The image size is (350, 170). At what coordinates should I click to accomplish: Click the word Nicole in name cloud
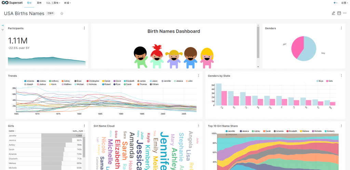103,145
